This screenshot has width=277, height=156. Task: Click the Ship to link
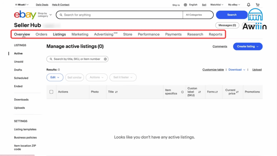click(x=176, y=5)
